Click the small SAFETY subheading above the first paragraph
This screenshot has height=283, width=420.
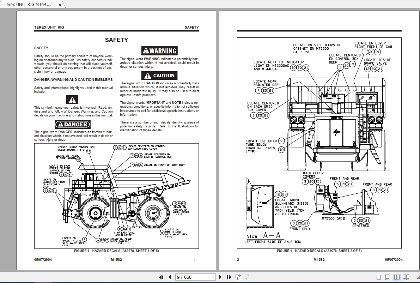tap(41, 48)
